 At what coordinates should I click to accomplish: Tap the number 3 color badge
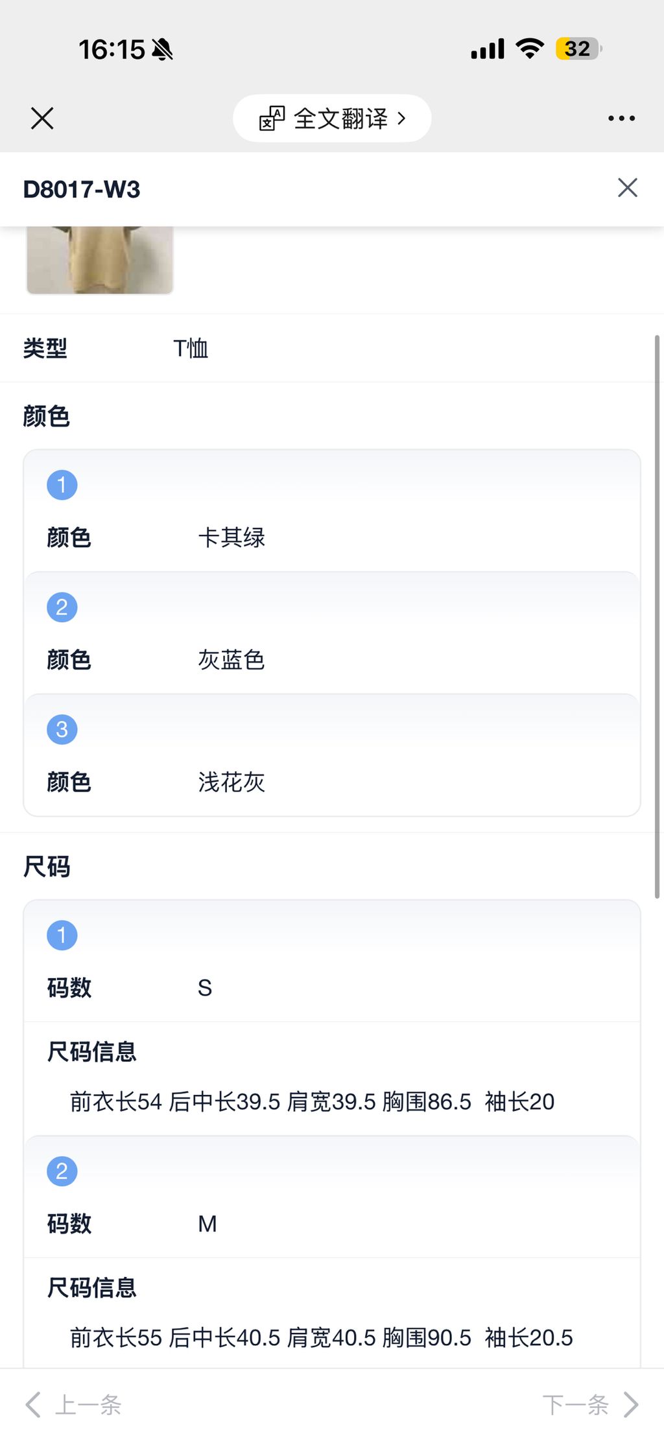pyautogui.click(x=62, y=729)
